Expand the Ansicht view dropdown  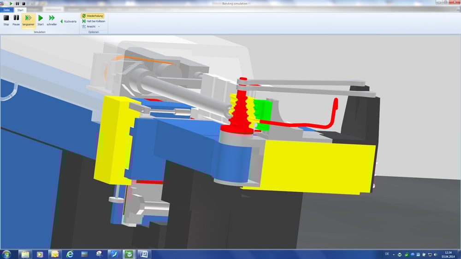coord(91,27)
